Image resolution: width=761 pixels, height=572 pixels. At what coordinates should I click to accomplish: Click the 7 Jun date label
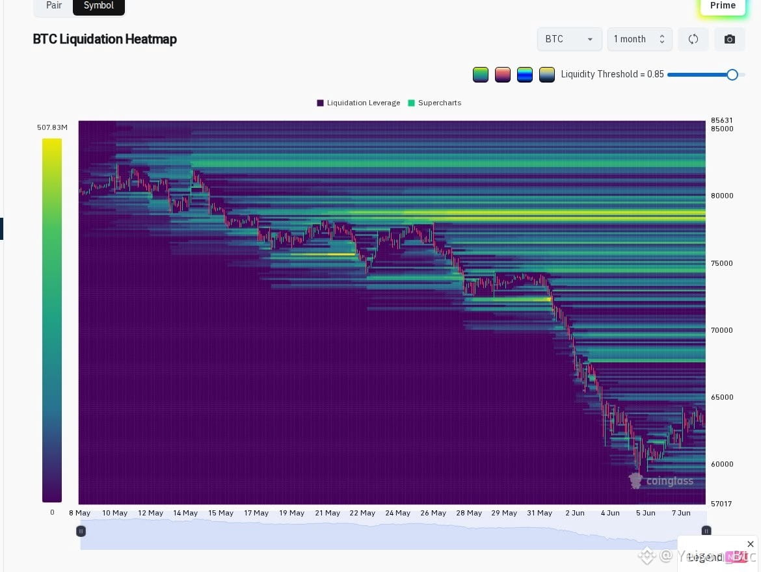coord(681,513)
